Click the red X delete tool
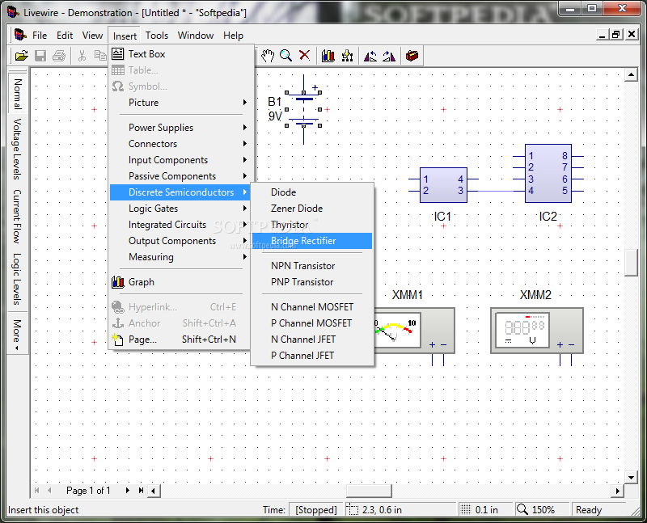 pyautogui.click(x=305, y=56)
